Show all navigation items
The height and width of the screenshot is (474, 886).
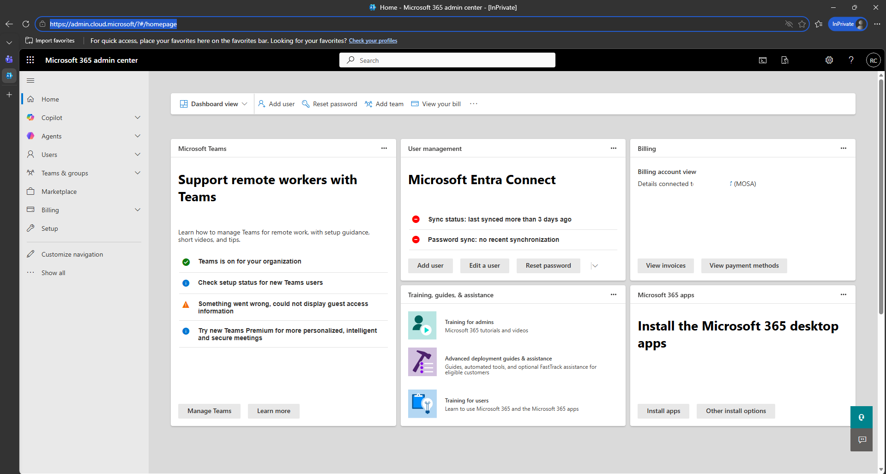tap(84, 273)
